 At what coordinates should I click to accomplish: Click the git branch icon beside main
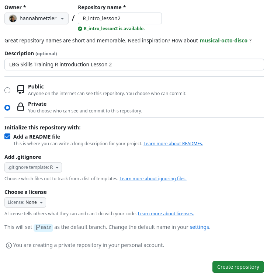click(38, 227)
